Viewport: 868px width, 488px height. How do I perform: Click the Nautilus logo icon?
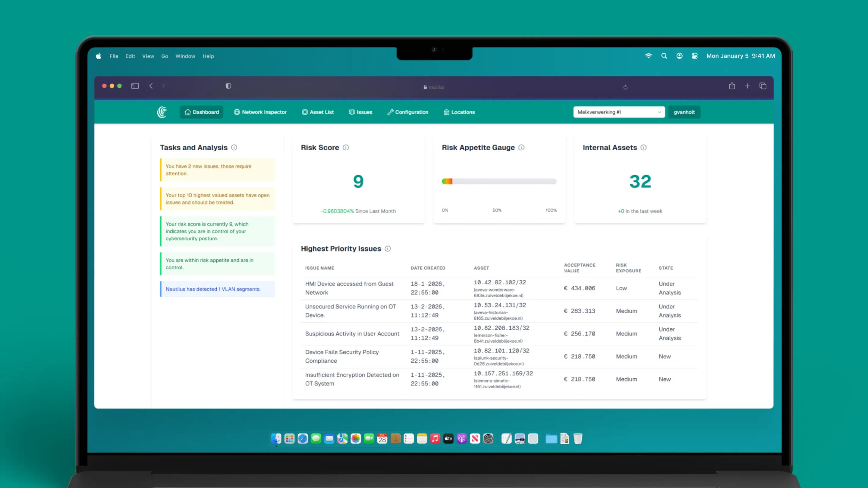tap(162, 112)
